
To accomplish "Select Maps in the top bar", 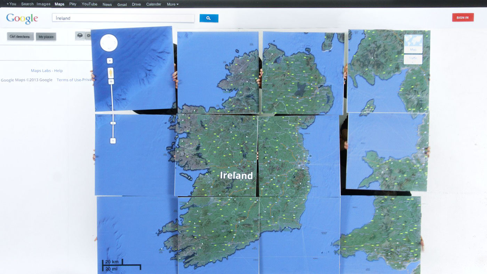I will point(59,4).
